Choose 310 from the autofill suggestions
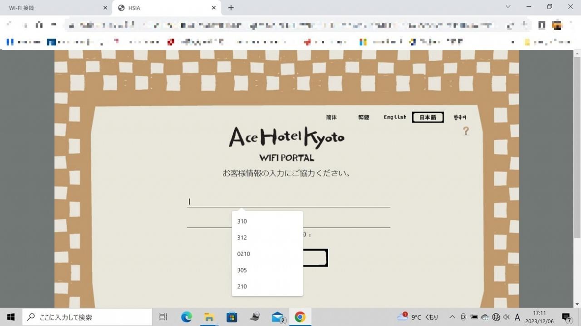Viewport: 581px width, 326px height. click(x=242, y=221)
